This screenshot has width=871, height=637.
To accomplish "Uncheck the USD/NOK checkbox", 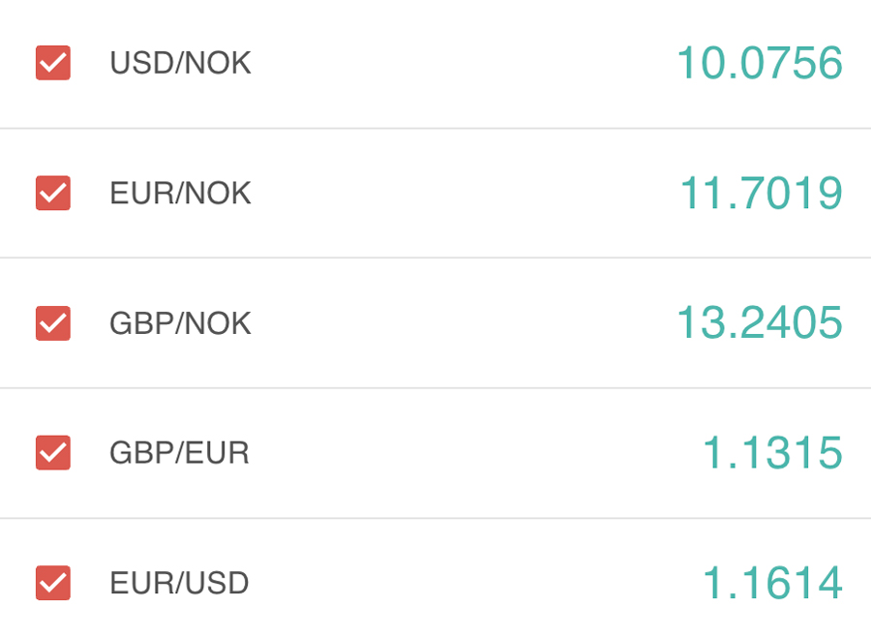I will click(x=53, y=63).
